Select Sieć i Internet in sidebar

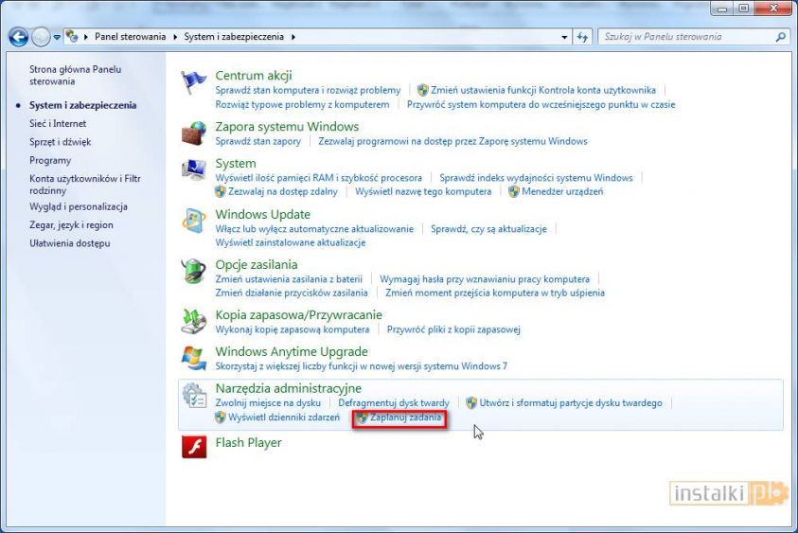58,124
